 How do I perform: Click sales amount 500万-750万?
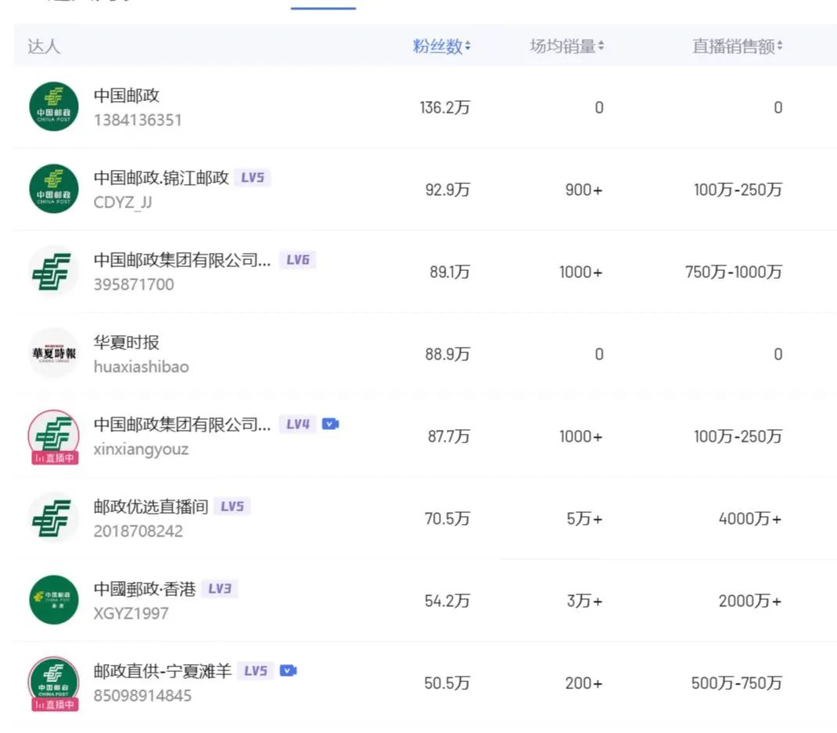737,684
